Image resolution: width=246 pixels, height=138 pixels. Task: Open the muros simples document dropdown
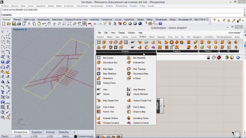(x=234, y=33)
